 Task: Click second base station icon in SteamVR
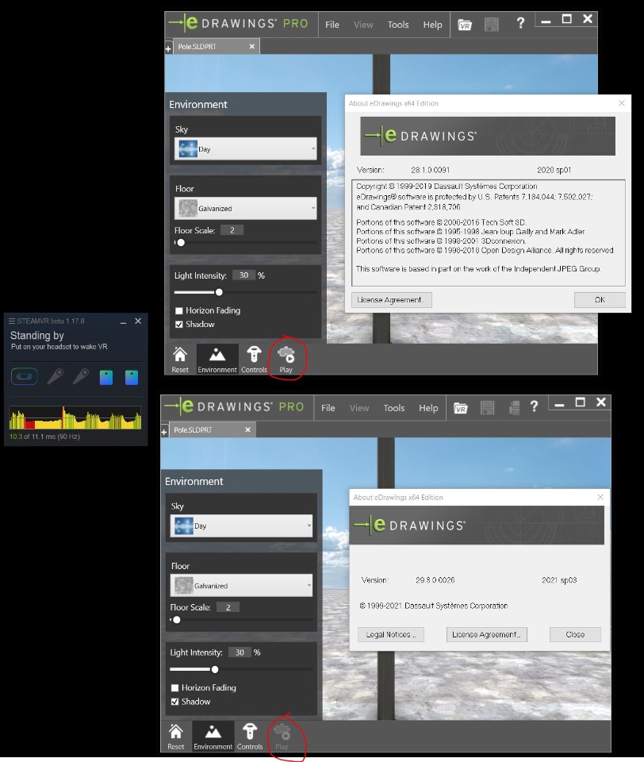pos(132,377)
